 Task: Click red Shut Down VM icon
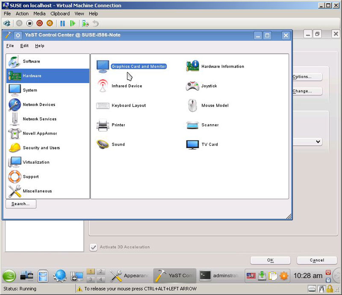click(39, 23)
